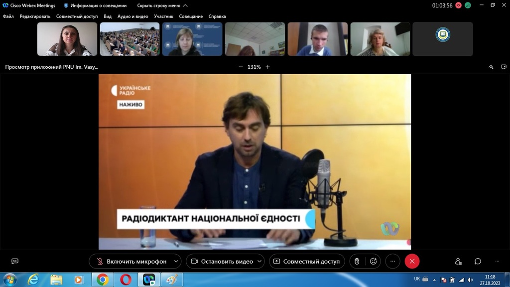Unmute with Включить микрофон button
Image resolution: width=510 pixels, height=287 pixels.
[x=131, y=261]
